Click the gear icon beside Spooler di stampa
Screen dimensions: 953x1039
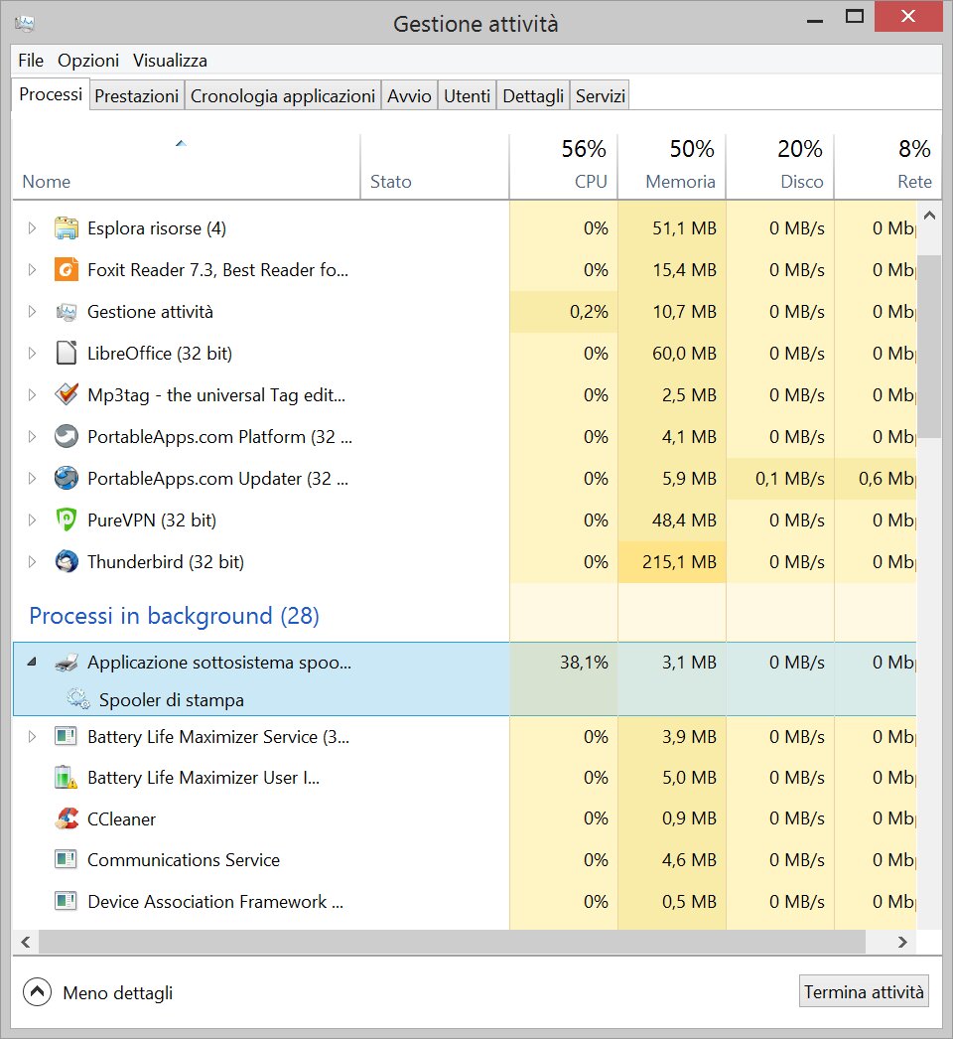pyautogui.click(x=78, y=699)
